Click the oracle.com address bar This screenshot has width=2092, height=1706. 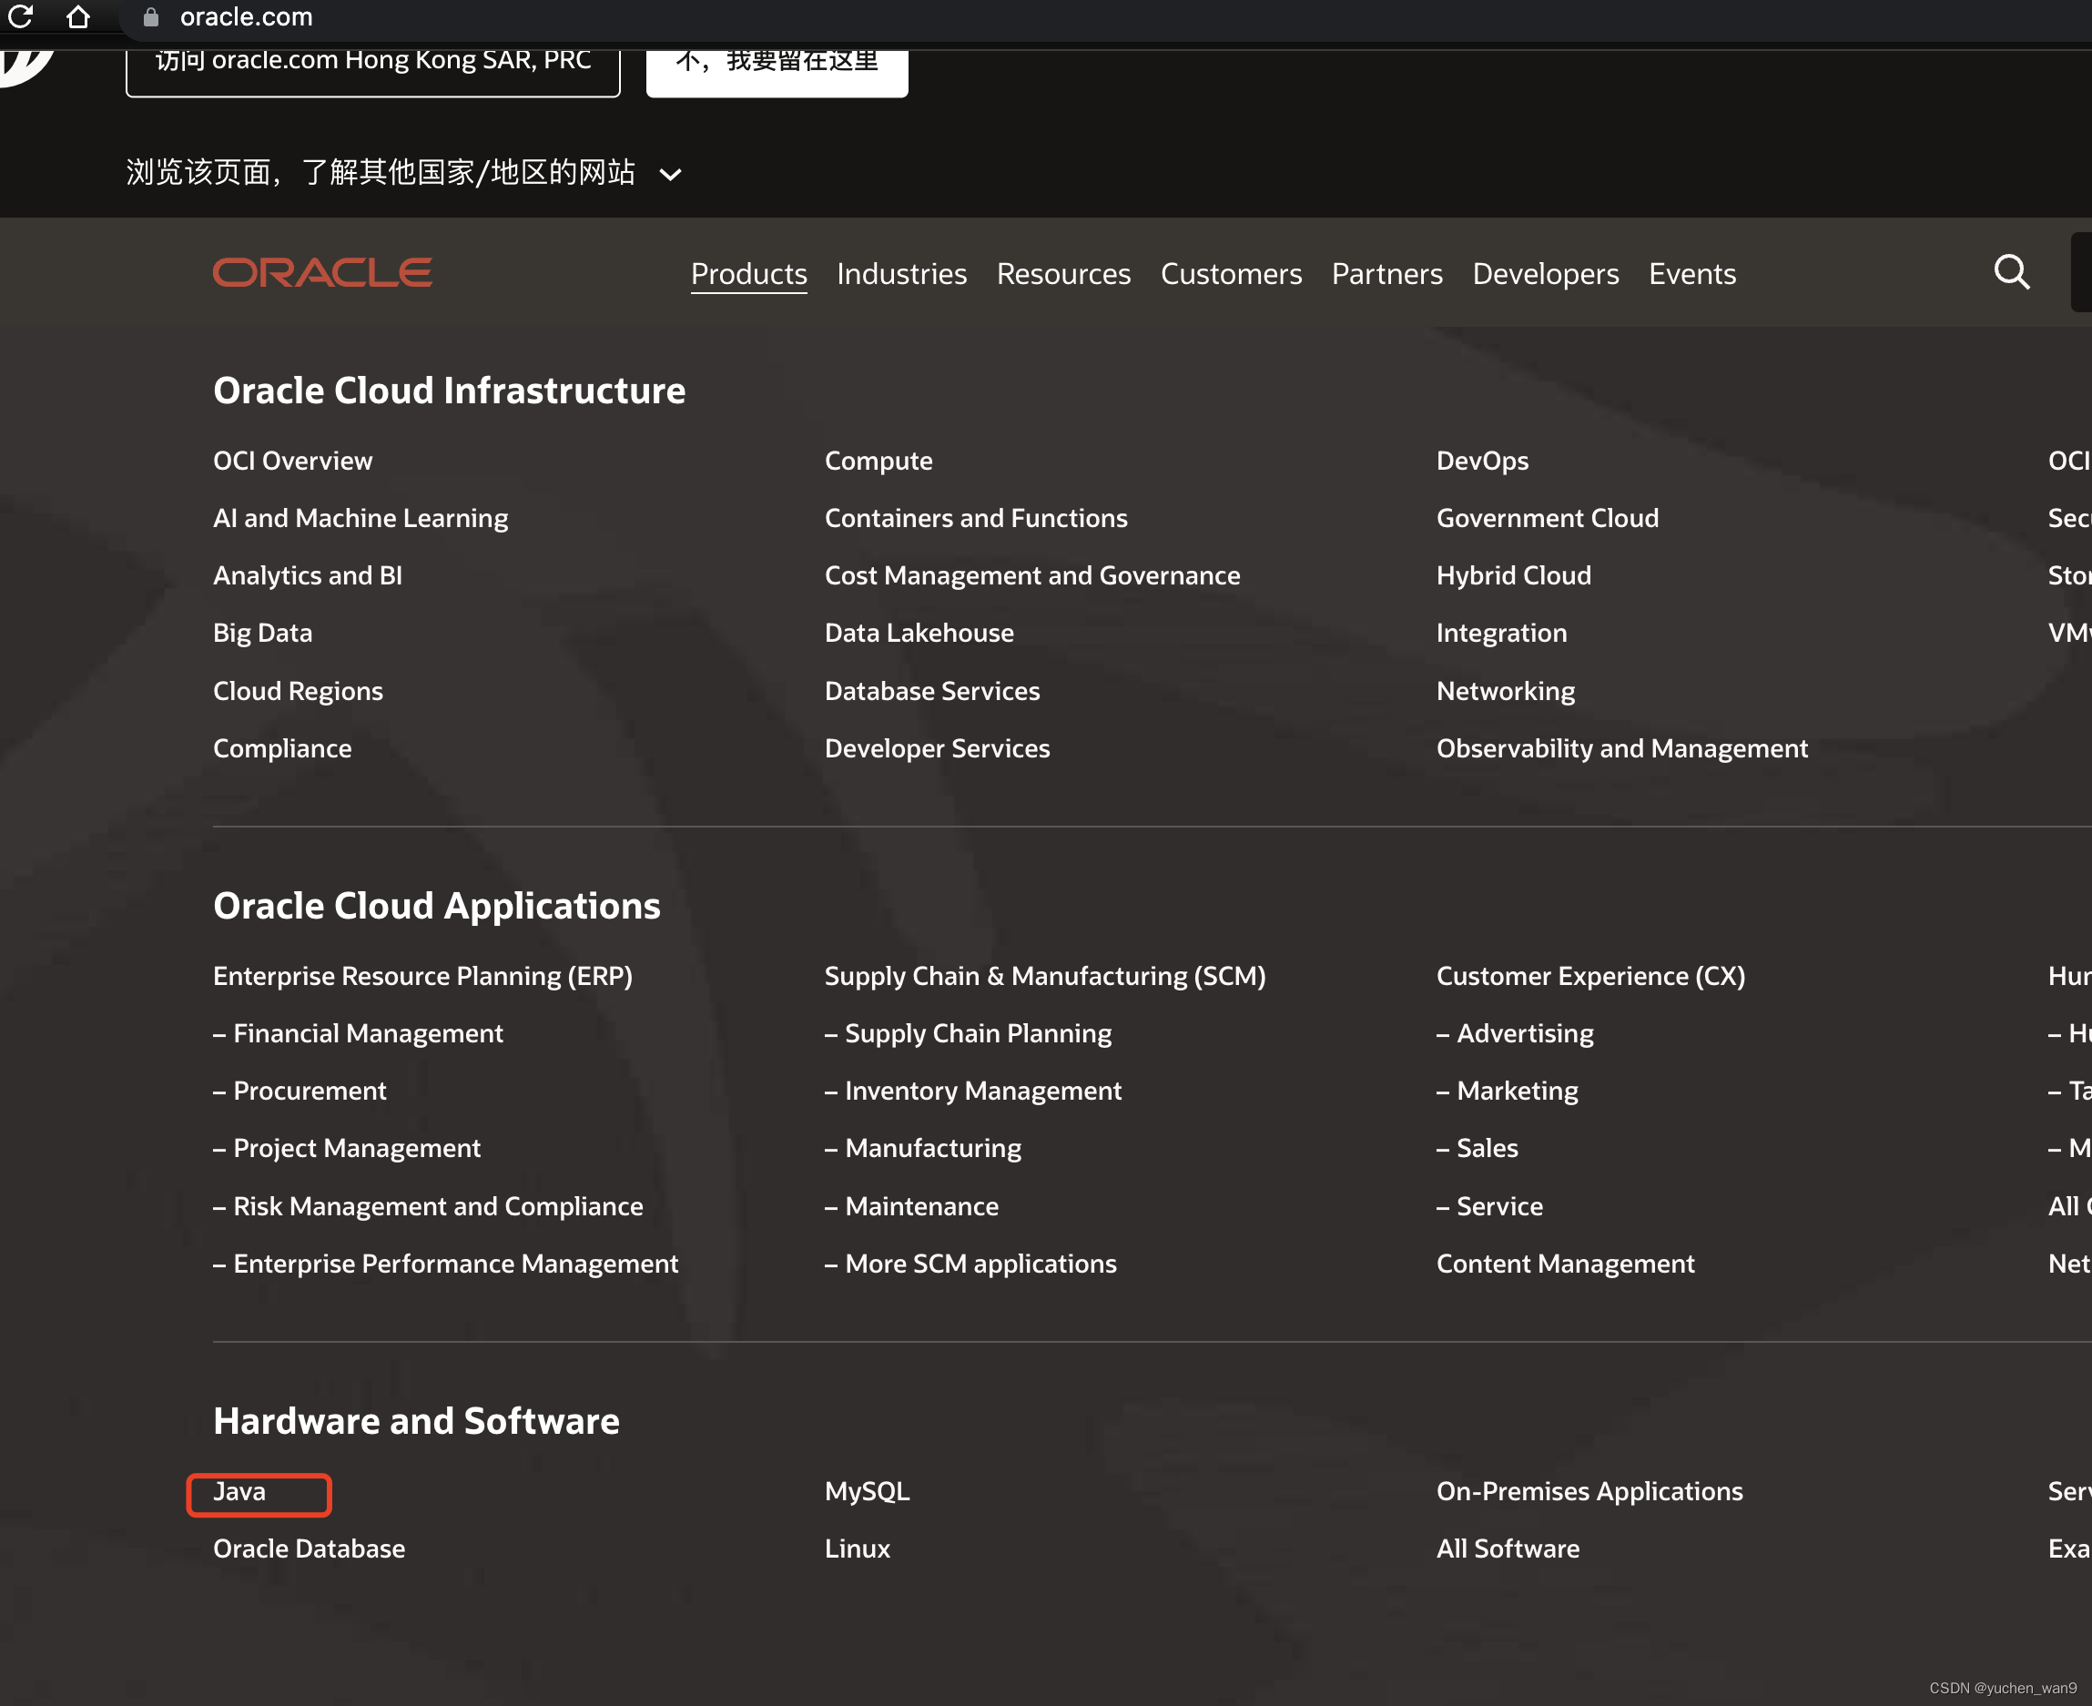(x=246, y=16)
